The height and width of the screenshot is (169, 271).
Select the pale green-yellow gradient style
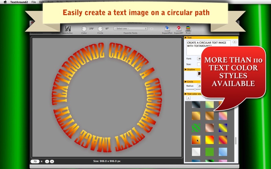209,104
